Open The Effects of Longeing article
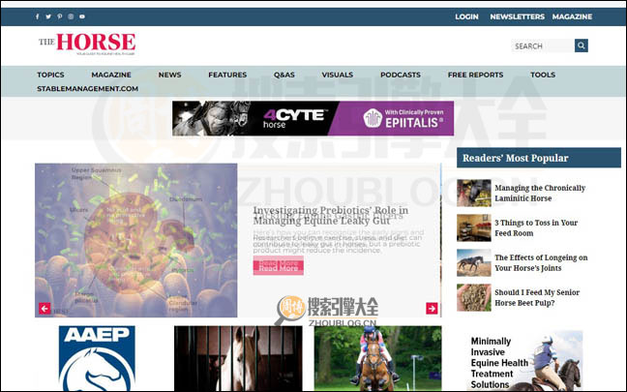627x392 pixels. pos(541,263)
